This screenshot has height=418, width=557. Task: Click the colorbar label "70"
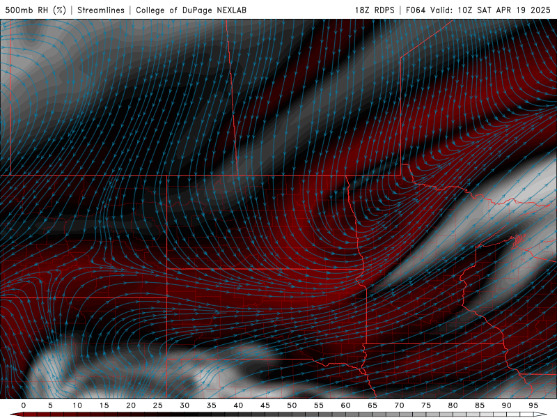tap(399, 405)
